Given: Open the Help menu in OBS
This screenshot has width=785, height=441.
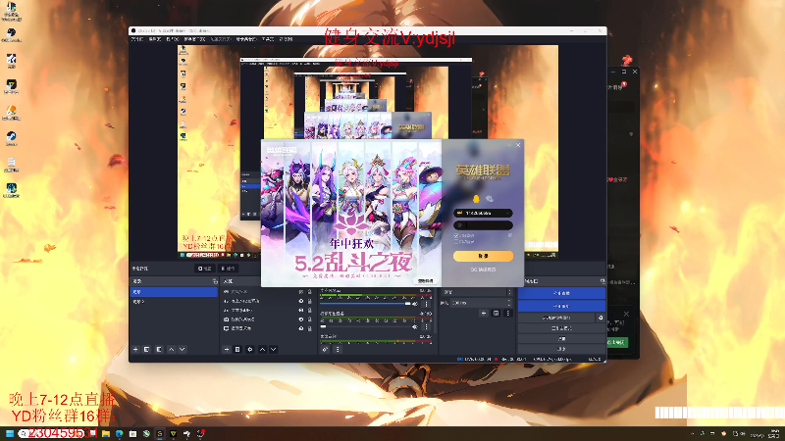Looking at the screenshot, I should [286, 39].
